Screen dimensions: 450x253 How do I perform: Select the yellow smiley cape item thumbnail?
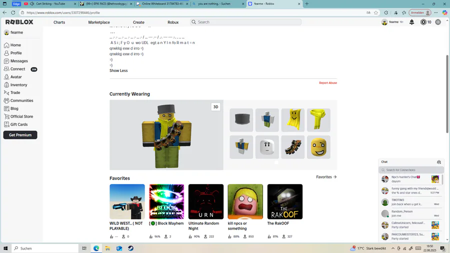pos(292,120)
